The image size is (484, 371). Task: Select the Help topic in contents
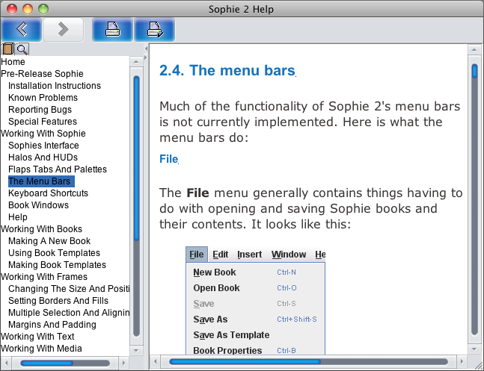tap(18, 217)
